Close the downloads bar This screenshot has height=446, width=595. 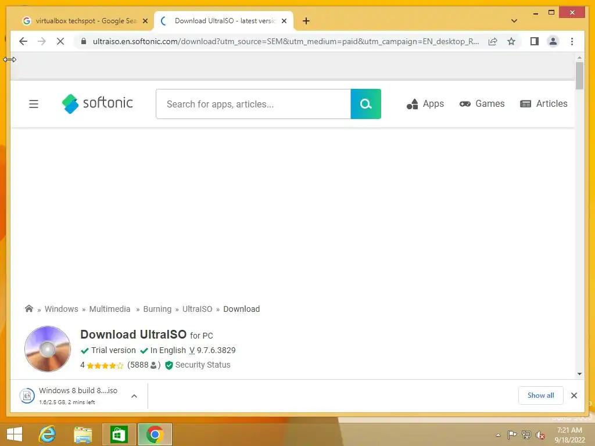point(574,395)
